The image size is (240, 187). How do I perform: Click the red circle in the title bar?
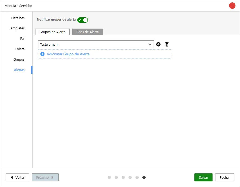[x=232, y=6]
